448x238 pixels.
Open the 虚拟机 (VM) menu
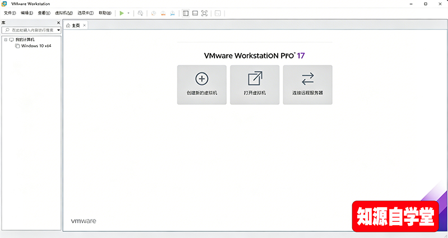(63, 13)
